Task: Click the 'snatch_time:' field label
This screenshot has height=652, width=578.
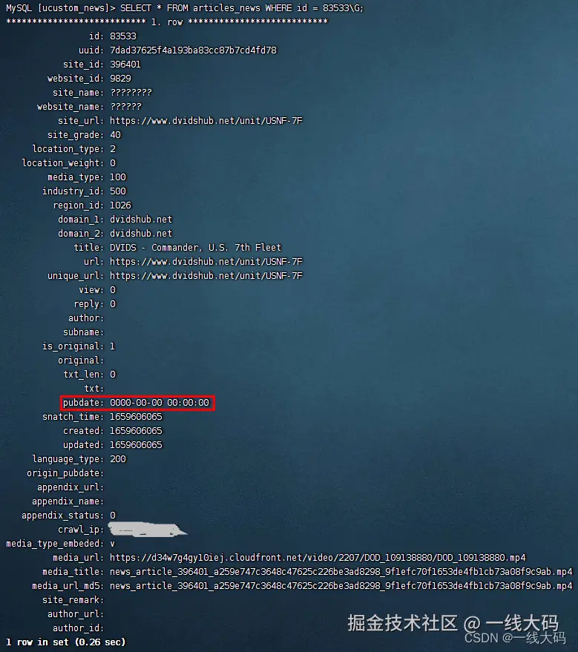Action: [73, 417]
